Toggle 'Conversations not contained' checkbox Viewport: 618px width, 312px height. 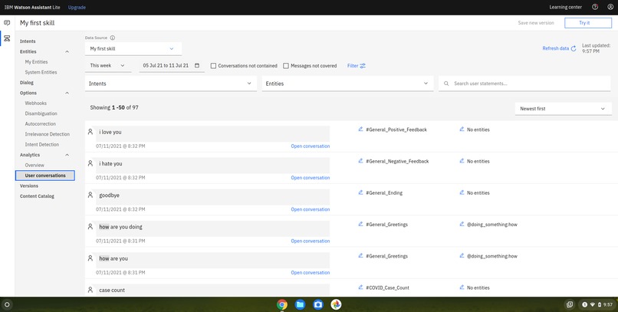point(213,66)
